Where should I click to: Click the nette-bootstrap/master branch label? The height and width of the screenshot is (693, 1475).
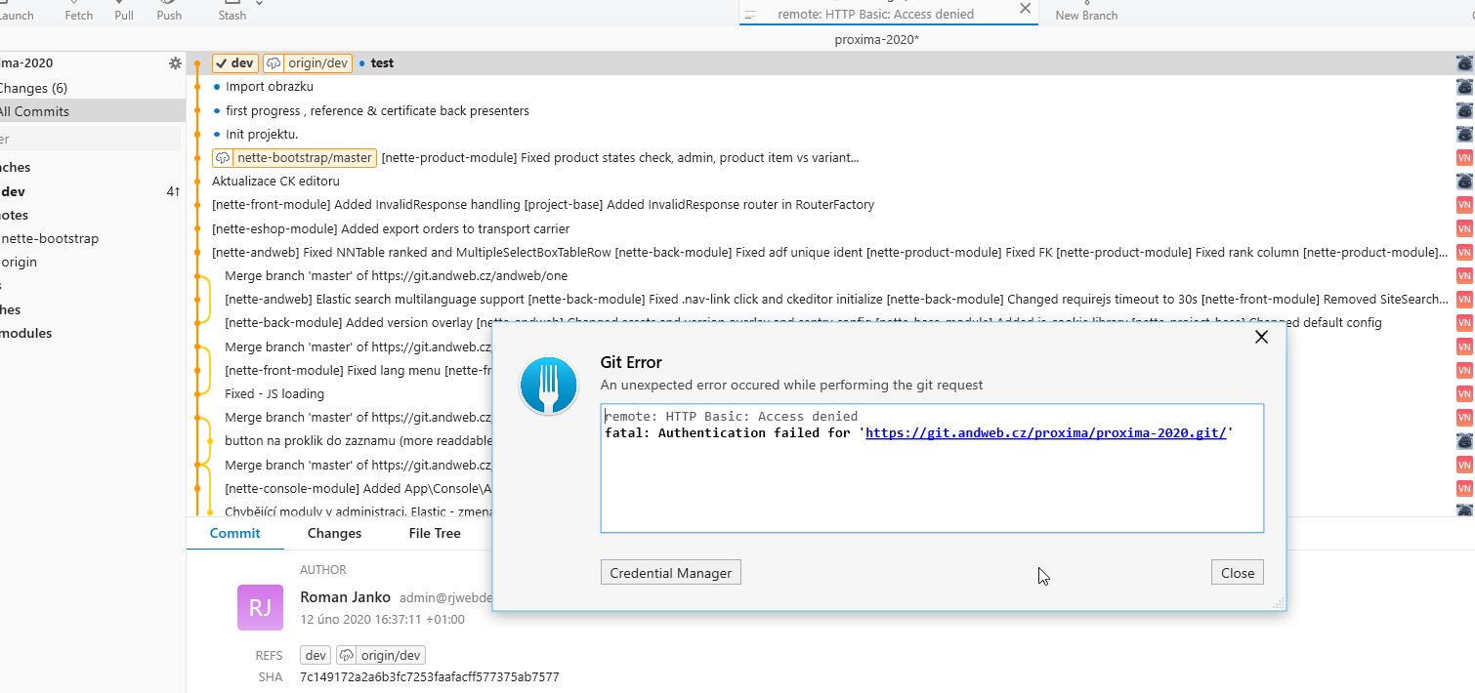294,158
